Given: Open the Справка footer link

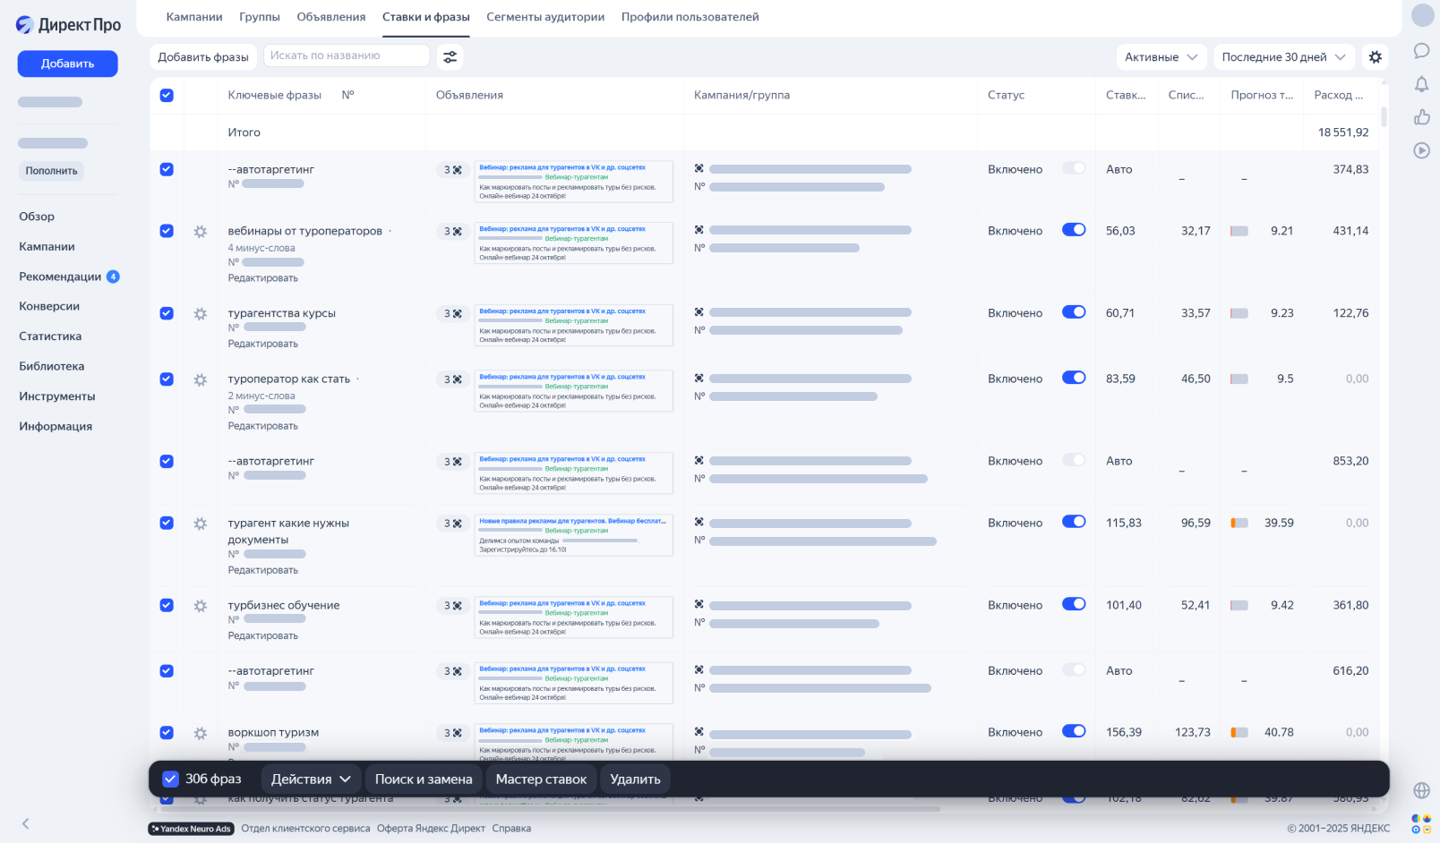Looking at the screenshot, I should pos(511,829).
